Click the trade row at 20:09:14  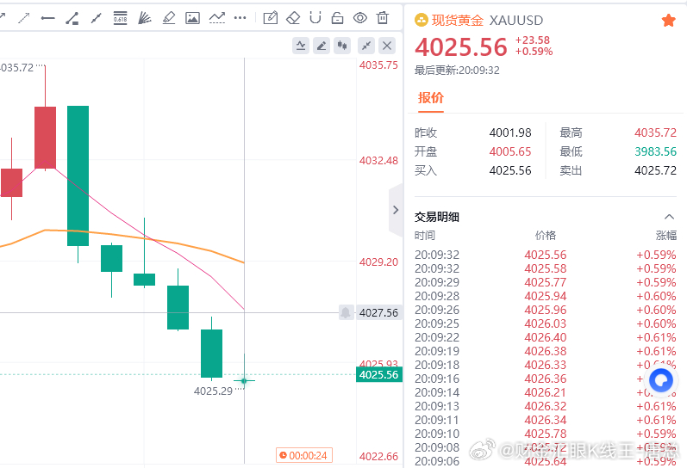(546, 392)
